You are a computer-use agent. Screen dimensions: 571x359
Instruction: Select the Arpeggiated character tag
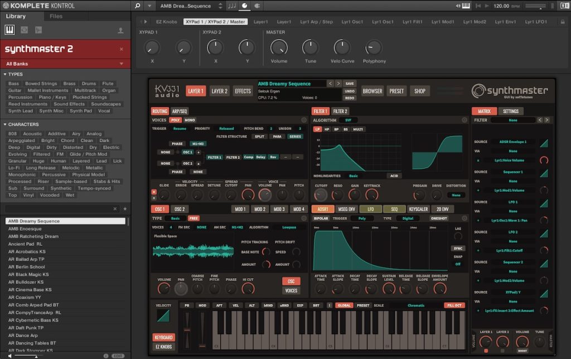tap(22, 140)
